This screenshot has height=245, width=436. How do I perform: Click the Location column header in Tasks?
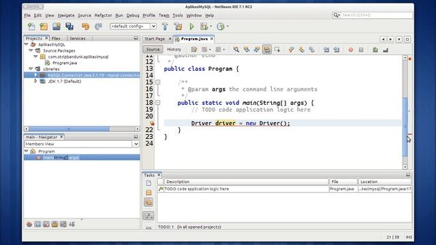click(x=384, y=182)
